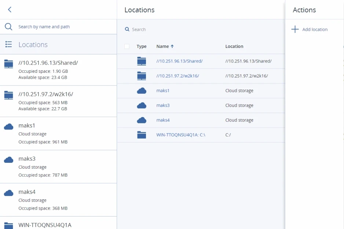The image size is (344, 229).
Task: Select the Locations entry in the left sidebar
Action: 33,44
